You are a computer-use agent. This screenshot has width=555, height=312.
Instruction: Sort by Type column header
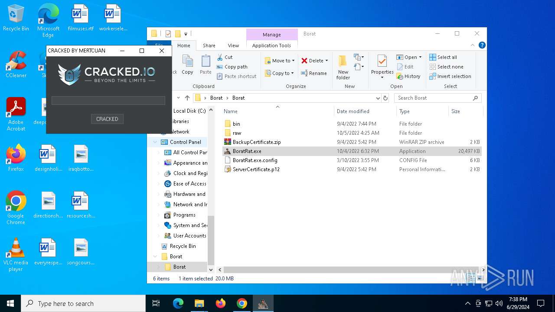pos(422,111)
